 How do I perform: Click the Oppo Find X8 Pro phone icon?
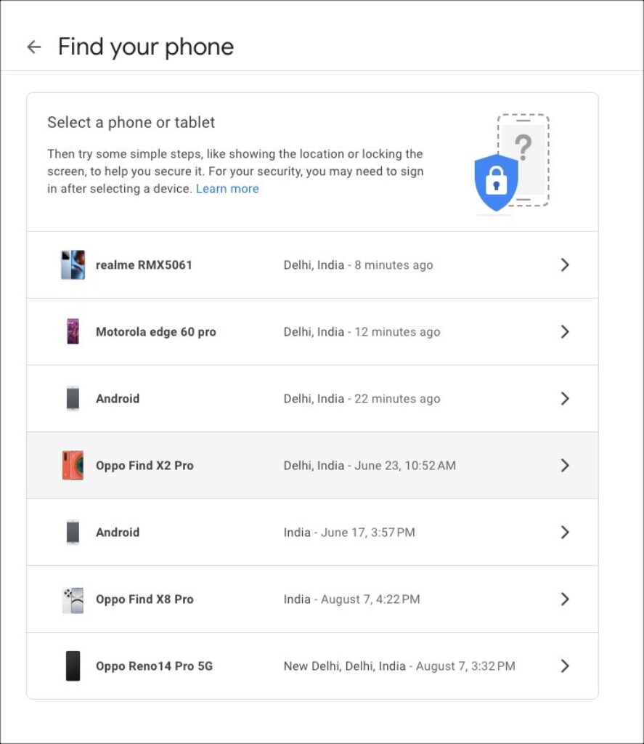point(73,599)
